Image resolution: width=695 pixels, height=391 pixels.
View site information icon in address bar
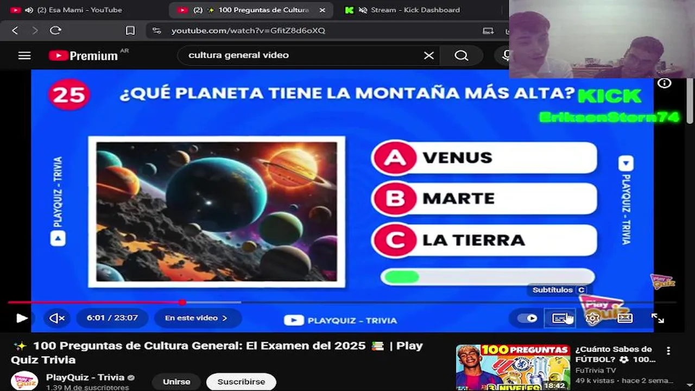coord(157,31)
